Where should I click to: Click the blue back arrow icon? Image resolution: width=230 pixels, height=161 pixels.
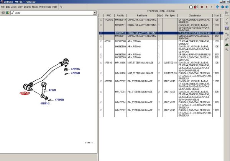point(222,7)
